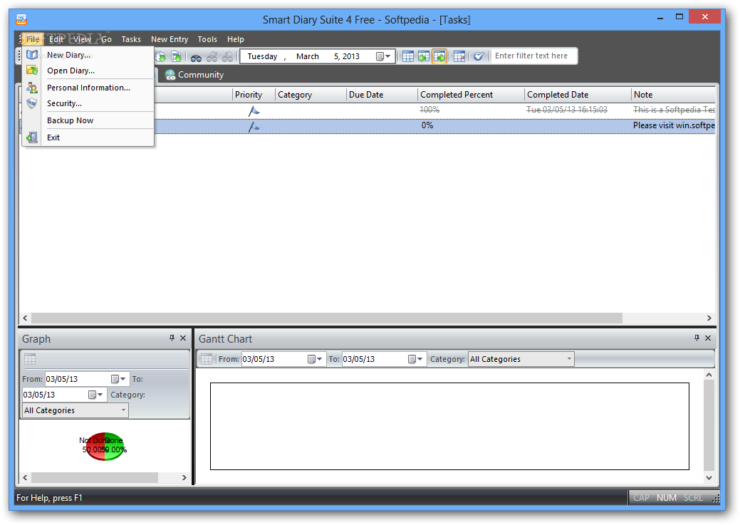
Task: Click the clock with green arrow toolbar icon
Action: (161, 57)
